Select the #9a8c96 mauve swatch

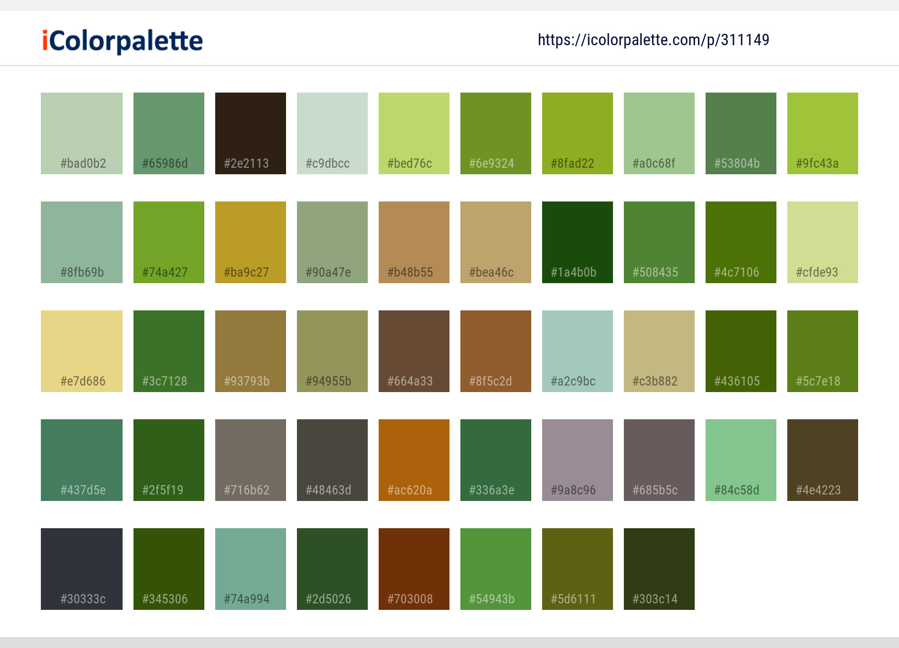(577, 460)
